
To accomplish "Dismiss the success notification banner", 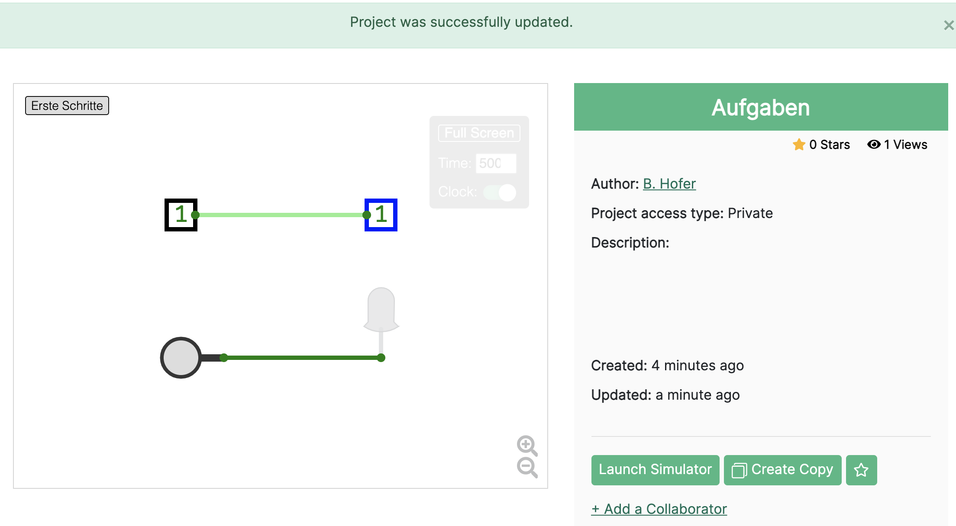I will click(948, 26).
